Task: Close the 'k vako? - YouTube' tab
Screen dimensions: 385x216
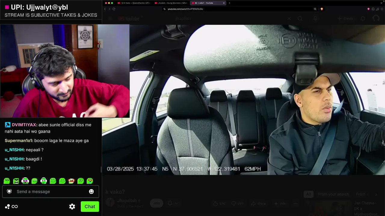Action: click(224, 3)
